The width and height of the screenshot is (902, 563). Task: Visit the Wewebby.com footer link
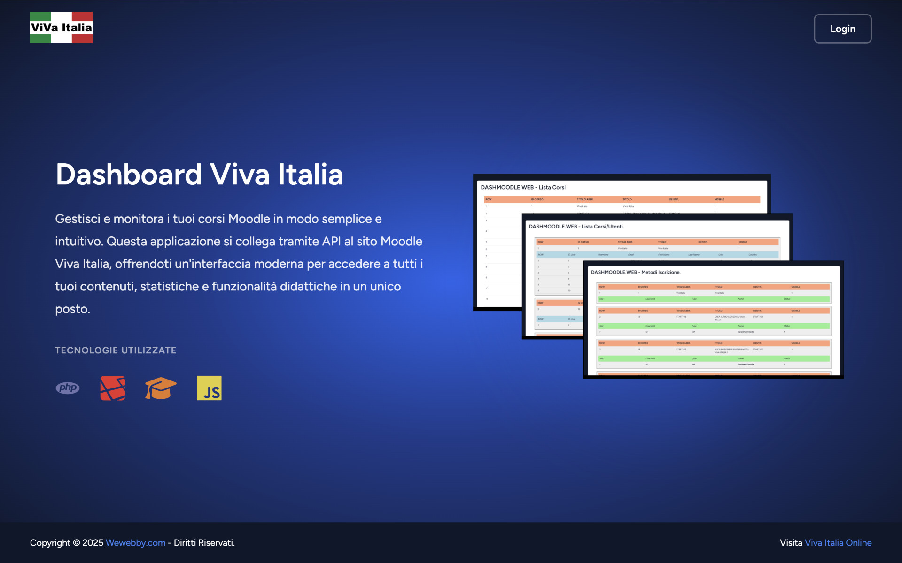pyautogui.click(x=135, y=543)
